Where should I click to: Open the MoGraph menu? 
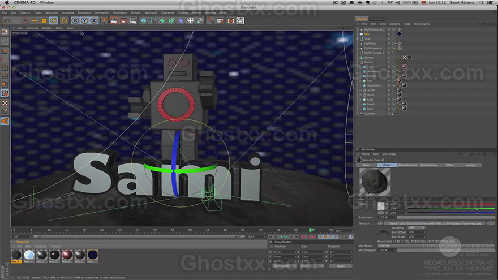click(x=151, y=12)
